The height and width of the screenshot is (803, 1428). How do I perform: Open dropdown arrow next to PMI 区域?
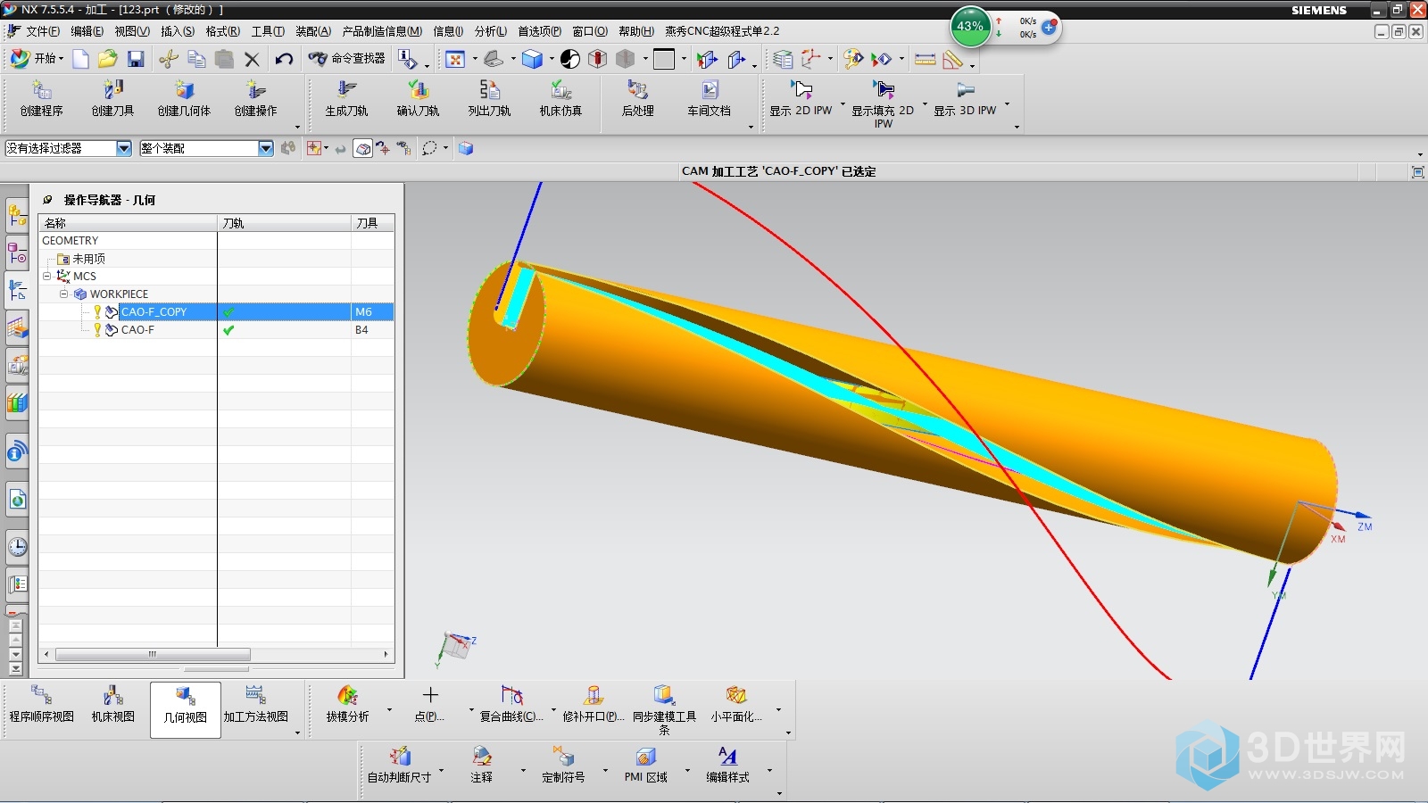click(687, 770)
